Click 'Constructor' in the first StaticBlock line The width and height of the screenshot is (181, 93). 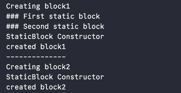(81, 36)
